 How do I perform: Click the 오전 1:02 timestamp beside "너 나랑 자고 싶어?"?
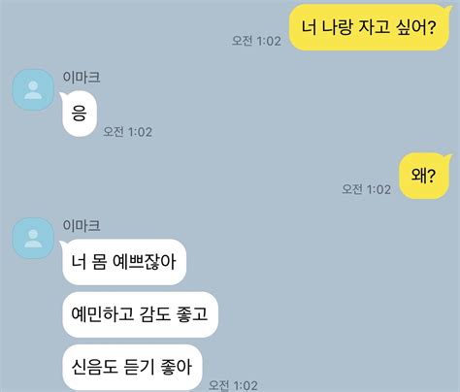point(256,41)
